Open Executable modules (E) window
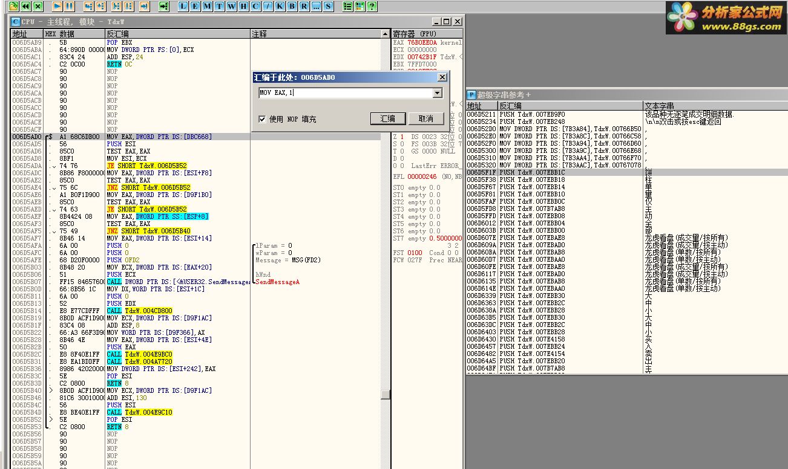 tap(196, 6)
